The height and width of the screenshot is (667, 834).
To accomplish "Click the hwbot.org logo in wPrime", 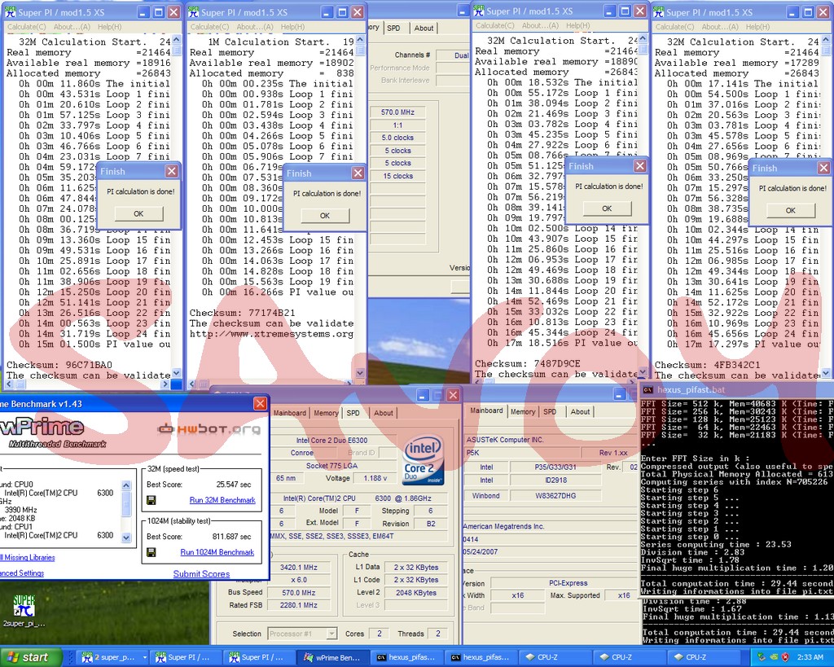I will click(209, 428).
